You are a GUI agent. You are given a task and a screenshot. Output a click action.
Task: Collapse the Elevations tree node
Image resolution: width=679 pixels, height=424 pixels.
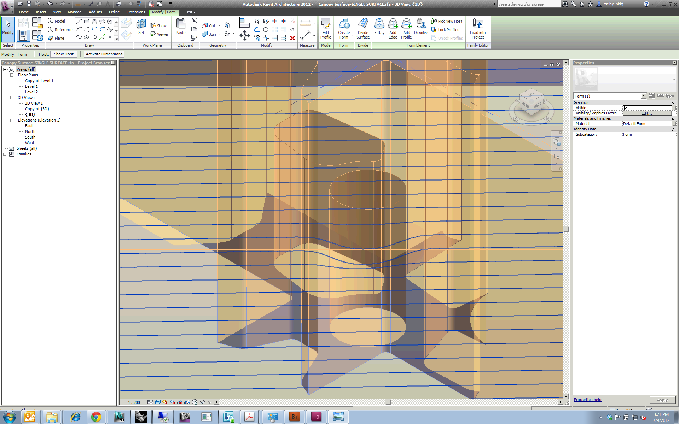[x=12, y=120]
